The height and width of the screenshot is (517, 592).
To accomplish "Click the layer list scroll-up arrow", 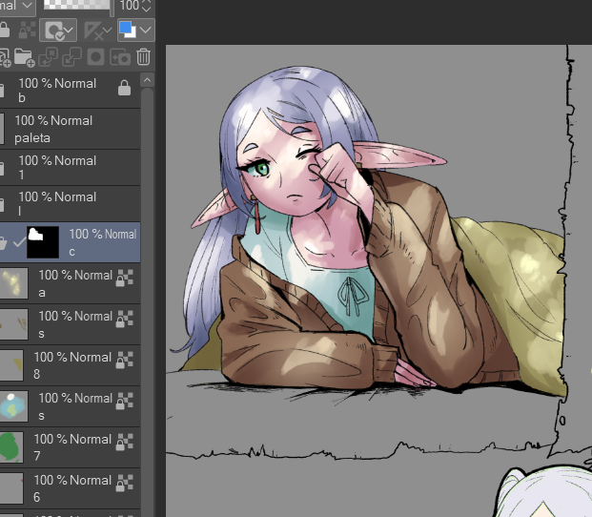I will coord(147,80).
